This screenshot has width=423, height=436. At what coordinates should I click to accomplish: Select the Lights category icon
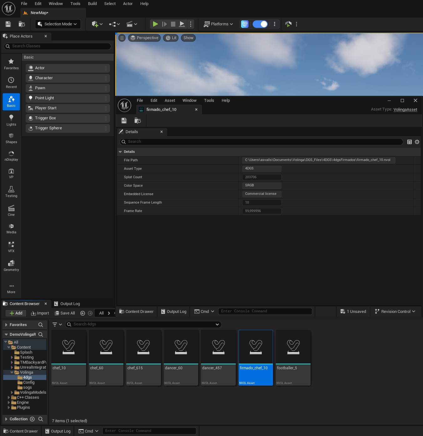11,120
